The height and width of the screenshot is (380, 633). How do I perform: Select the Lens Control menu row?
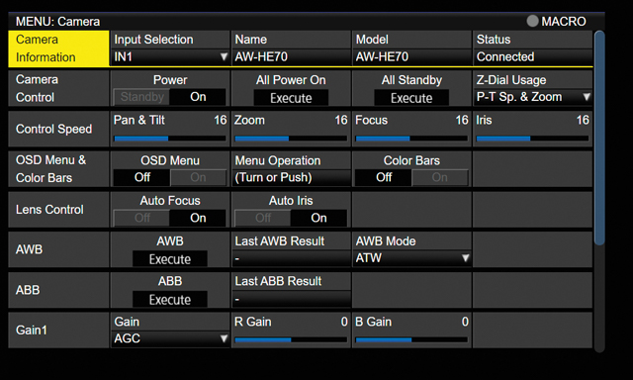pyautogui.click(x=58, y=210)
